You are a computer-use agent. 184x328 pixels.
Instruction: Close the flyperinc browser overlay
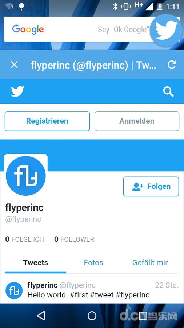tap(14, 65)
